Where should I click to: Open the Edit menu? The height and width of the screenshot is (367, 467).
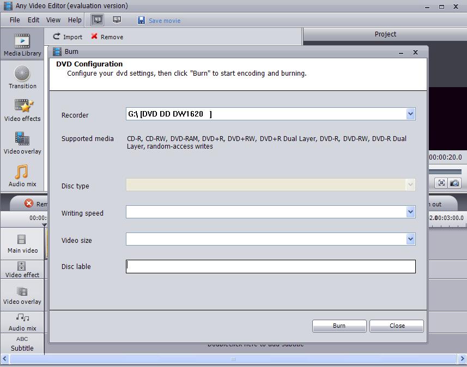tap(33, 20)
